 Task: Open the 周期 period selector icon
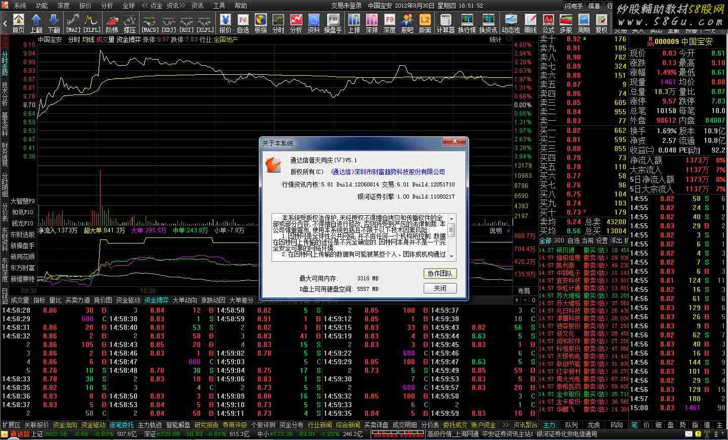pos(584,23)
